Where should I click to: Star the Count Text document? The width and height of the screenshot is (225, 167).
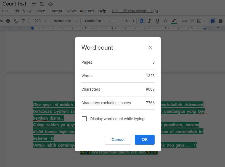(x=34, y=4)
